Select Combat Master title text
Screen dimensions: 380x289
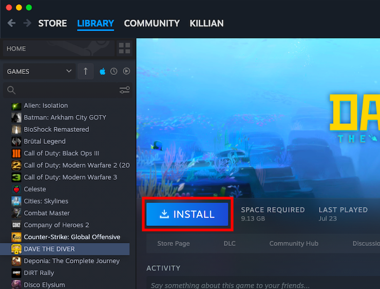(47, 213)
